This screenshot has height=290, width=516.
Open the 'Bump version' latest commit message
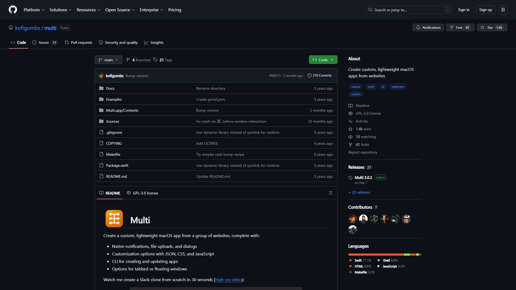pyautogui.click(x=137, y=76)
